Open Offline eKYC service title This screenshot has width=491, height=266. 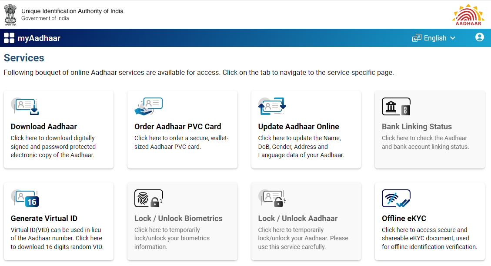click(x=404, y=219)
